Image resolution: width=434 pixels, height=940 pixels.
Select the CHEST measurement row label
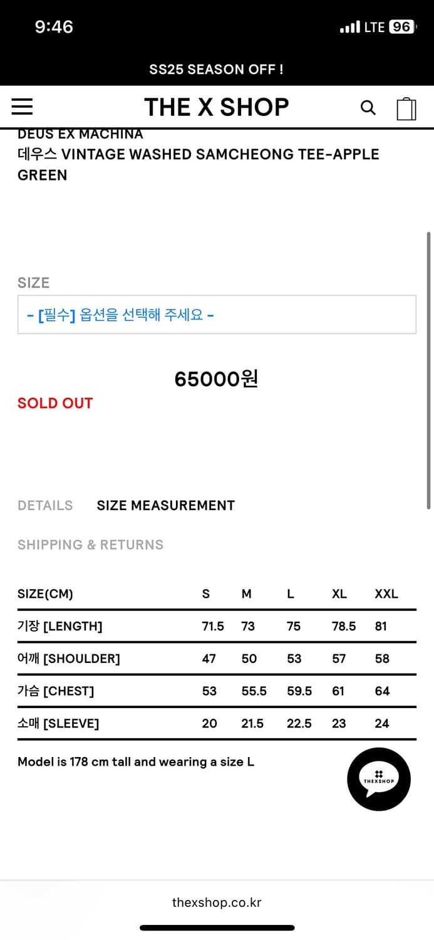click(x=56, y=691)
